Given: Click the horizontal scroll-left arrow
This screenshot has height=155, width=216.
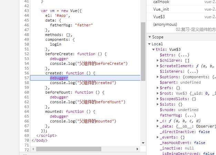Looking at the screenshot, I should (33, 149).
